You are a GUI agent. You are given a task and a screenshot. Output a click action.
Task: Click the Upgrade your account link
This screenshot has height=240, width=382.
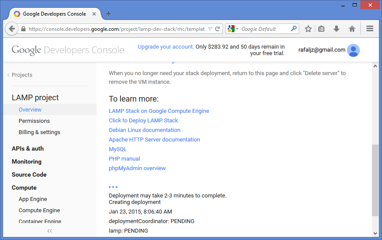click(166, 46)
